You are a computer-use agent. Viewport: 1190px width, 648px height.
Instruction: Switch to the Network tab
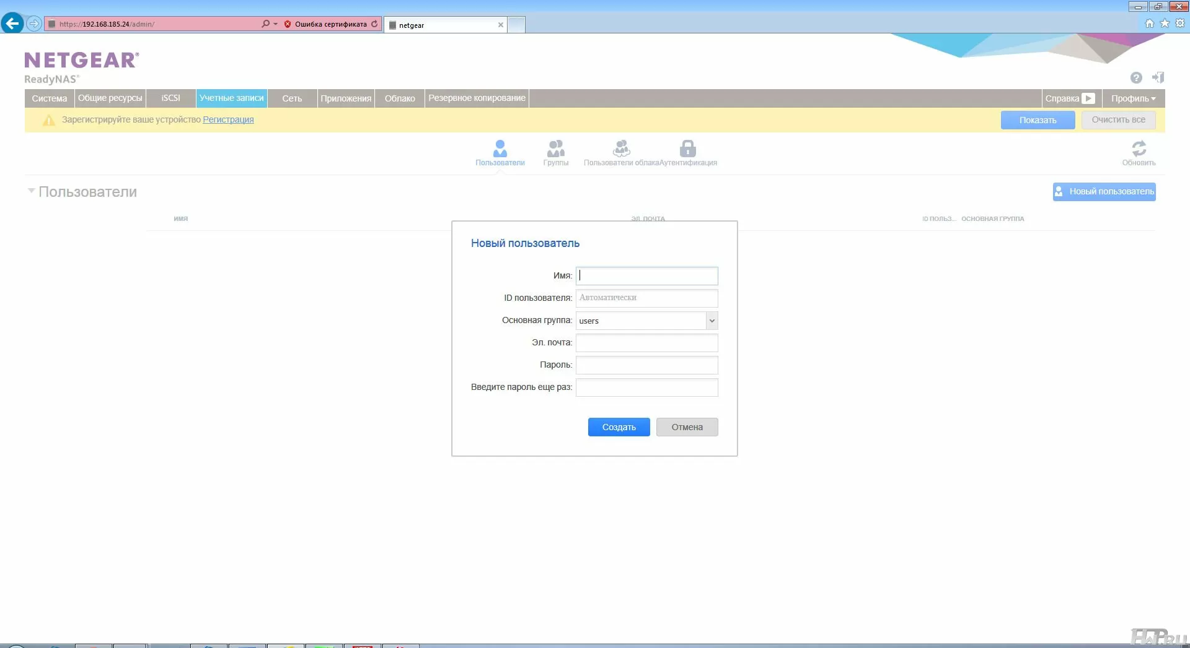click(292, 98)
